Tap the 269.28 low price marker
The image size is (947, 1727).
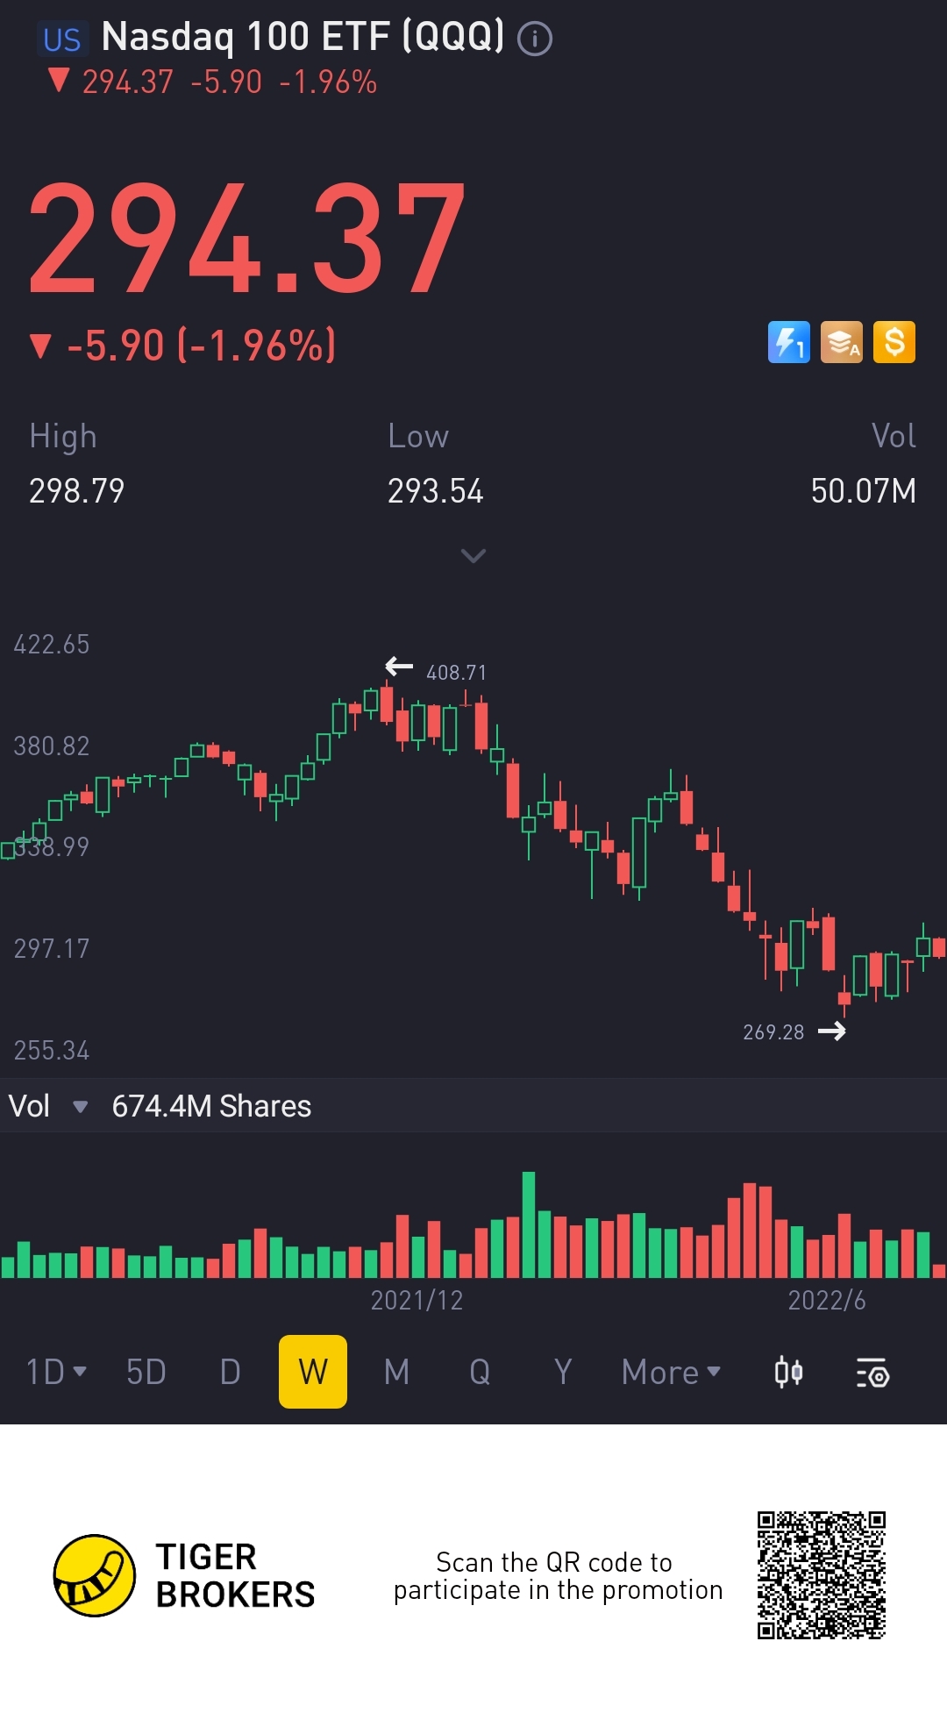tap(774, 1032)
